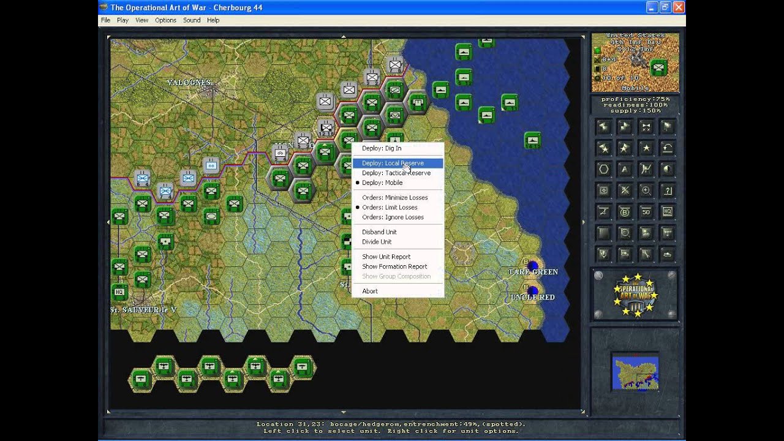Click the struck-through A icon
Viewport: 784px width, 441px height.
(604, 211)
